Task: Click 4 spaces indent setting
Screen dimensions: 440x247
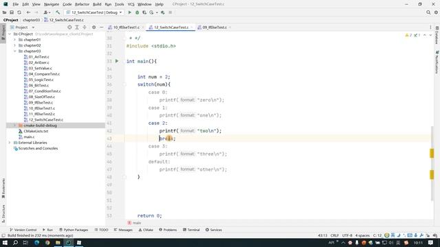Action: pyautogui.click(x=362, y=235)
